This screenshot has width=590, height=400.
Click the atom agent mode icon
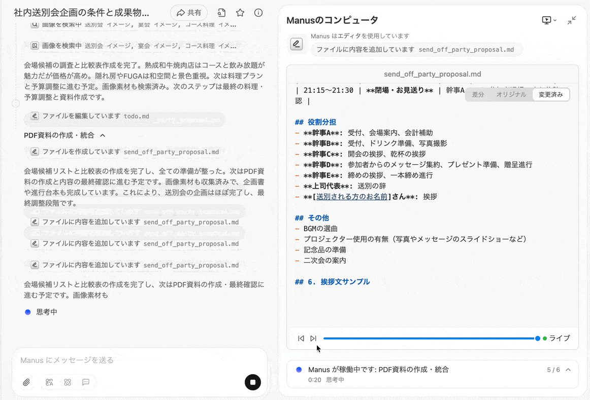click(x=68, y=382)
